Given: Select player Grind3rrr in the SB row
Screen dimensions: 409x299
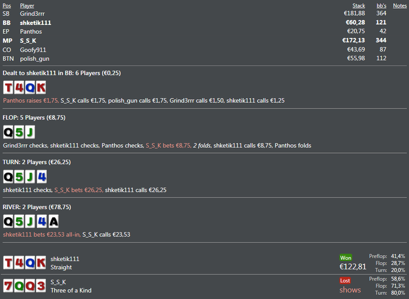Looking at the screenshot, I should (x=32, y=13).
